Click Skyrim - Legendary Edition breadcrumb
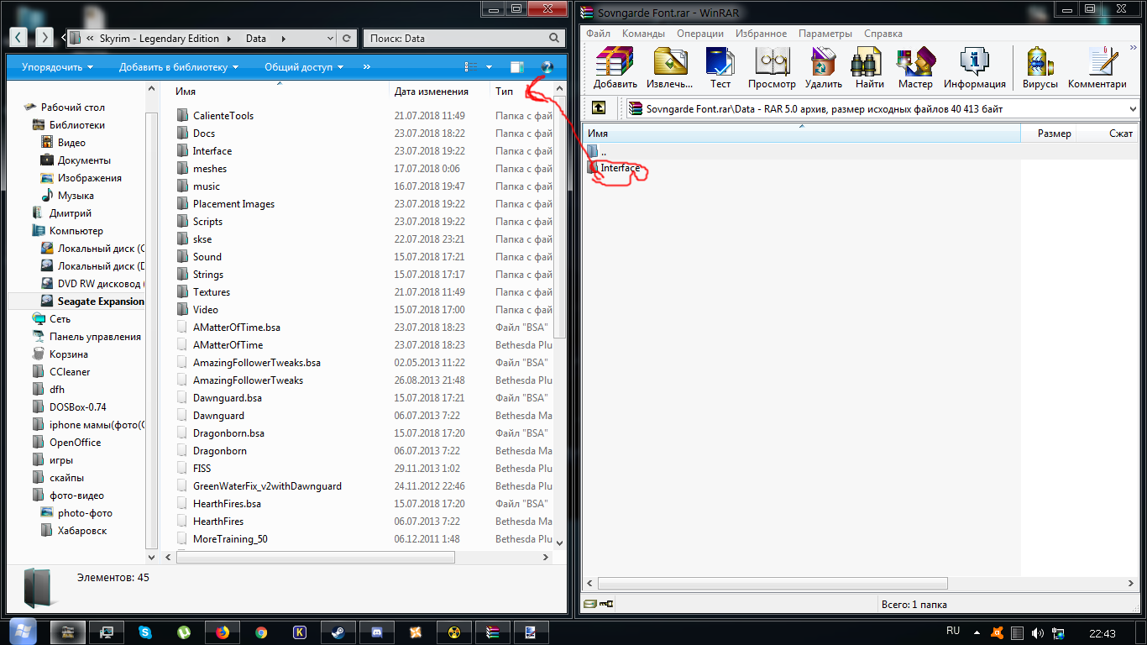The height and width of the screenshot is (645, 1147). click(x=160, y=39)
